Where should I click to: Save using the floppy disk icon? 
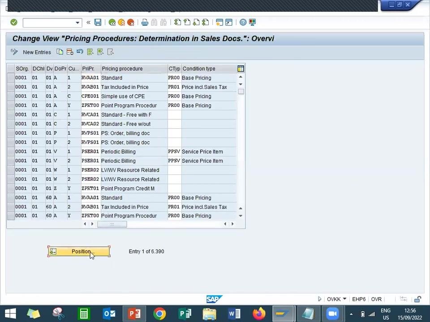[98, 22]
